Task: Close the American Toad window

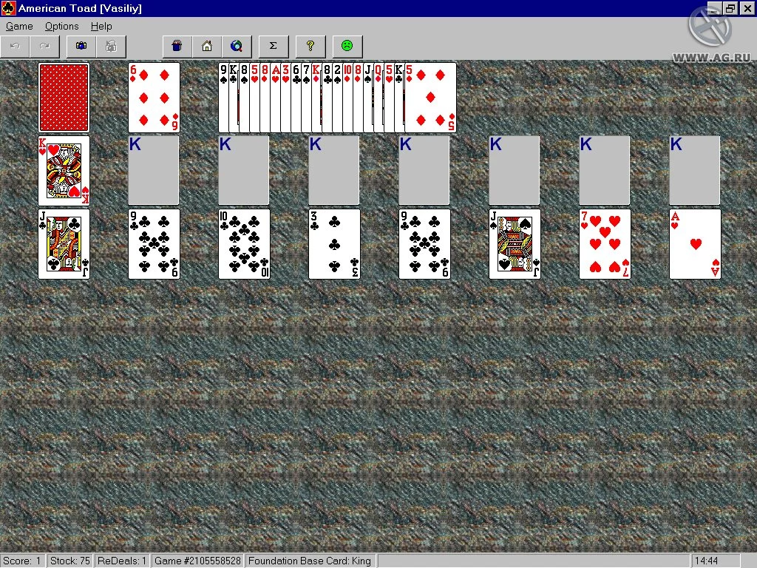Action: (x=747, y=8)
